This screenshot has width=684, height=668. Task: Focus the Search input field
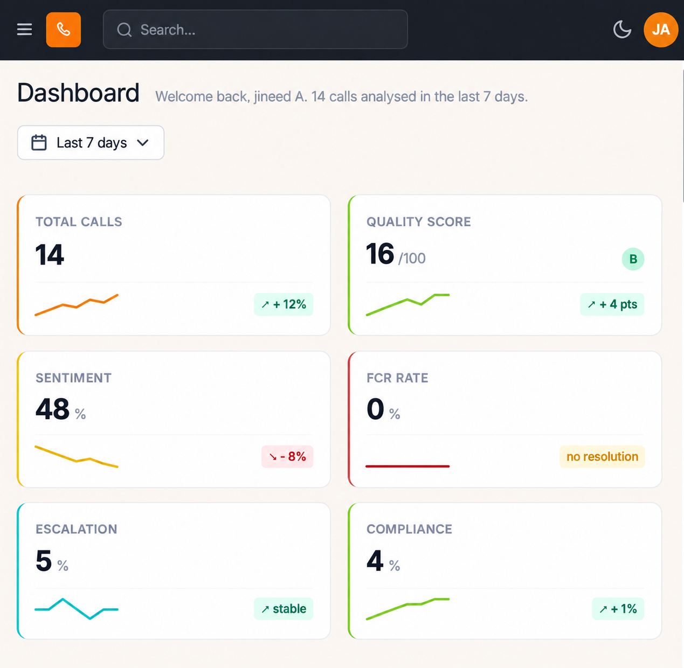click(255, 30)
